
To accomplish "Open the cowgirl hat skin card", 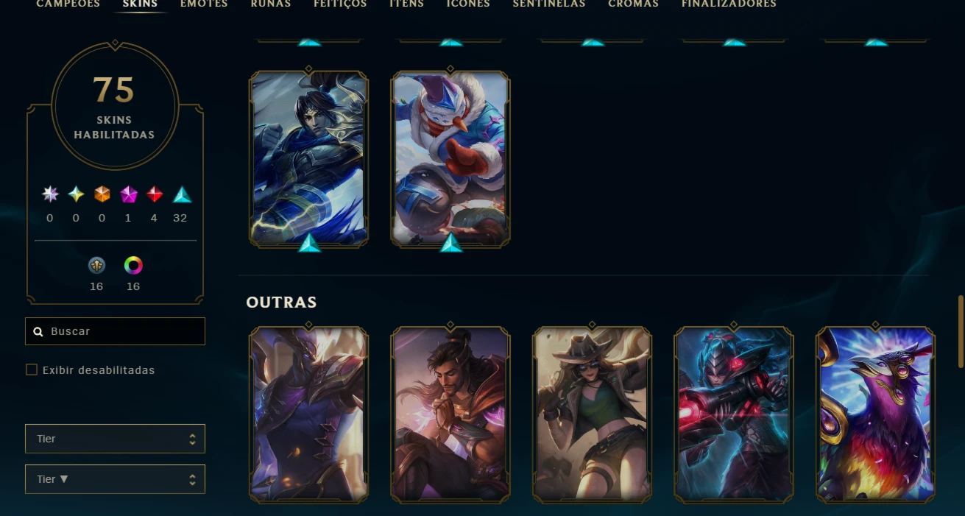I will pos(592,415).
